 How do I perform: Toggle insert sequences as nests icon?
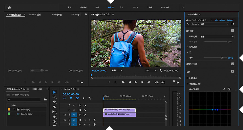click(65, 98)
